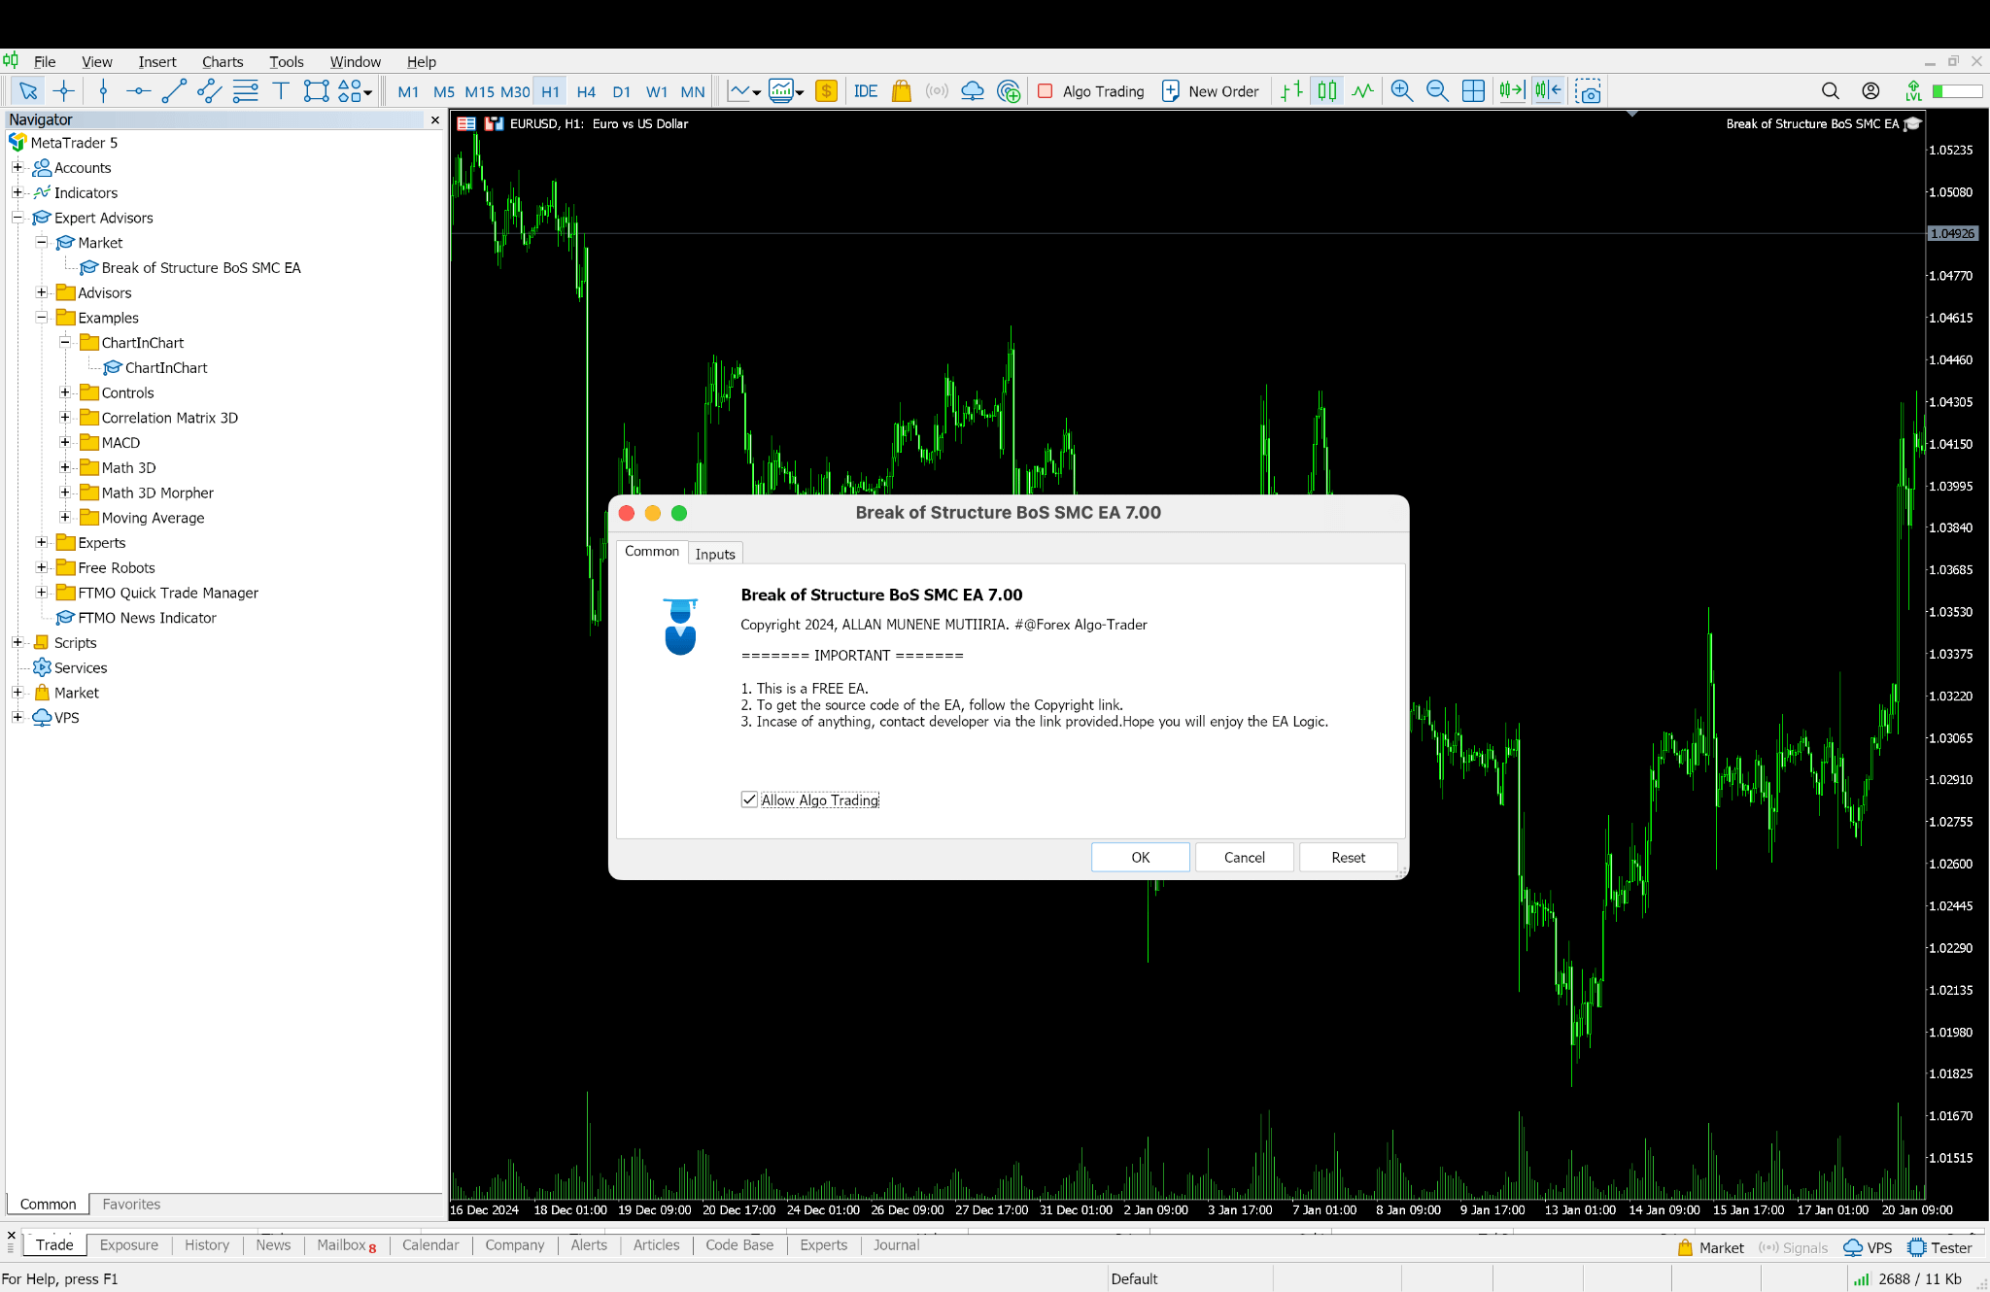
Task: Open the Tester panel button
Action: (1939, 1248)
